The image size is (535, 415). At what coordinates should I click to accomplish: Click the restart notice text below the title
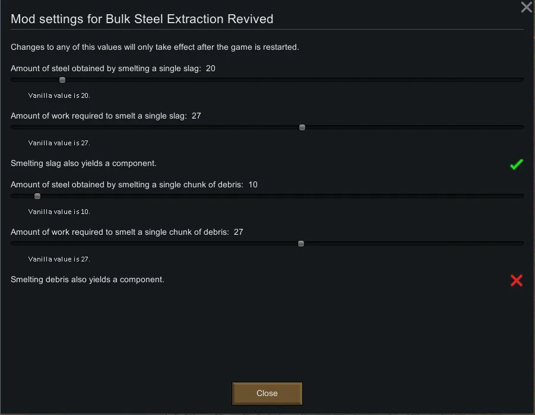154,47
